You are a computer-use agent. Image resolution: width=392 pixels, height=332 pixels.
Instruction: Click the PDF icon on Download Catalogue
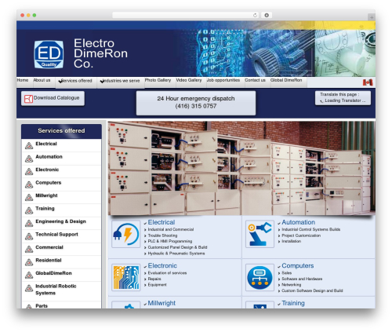tap(28, 99)
